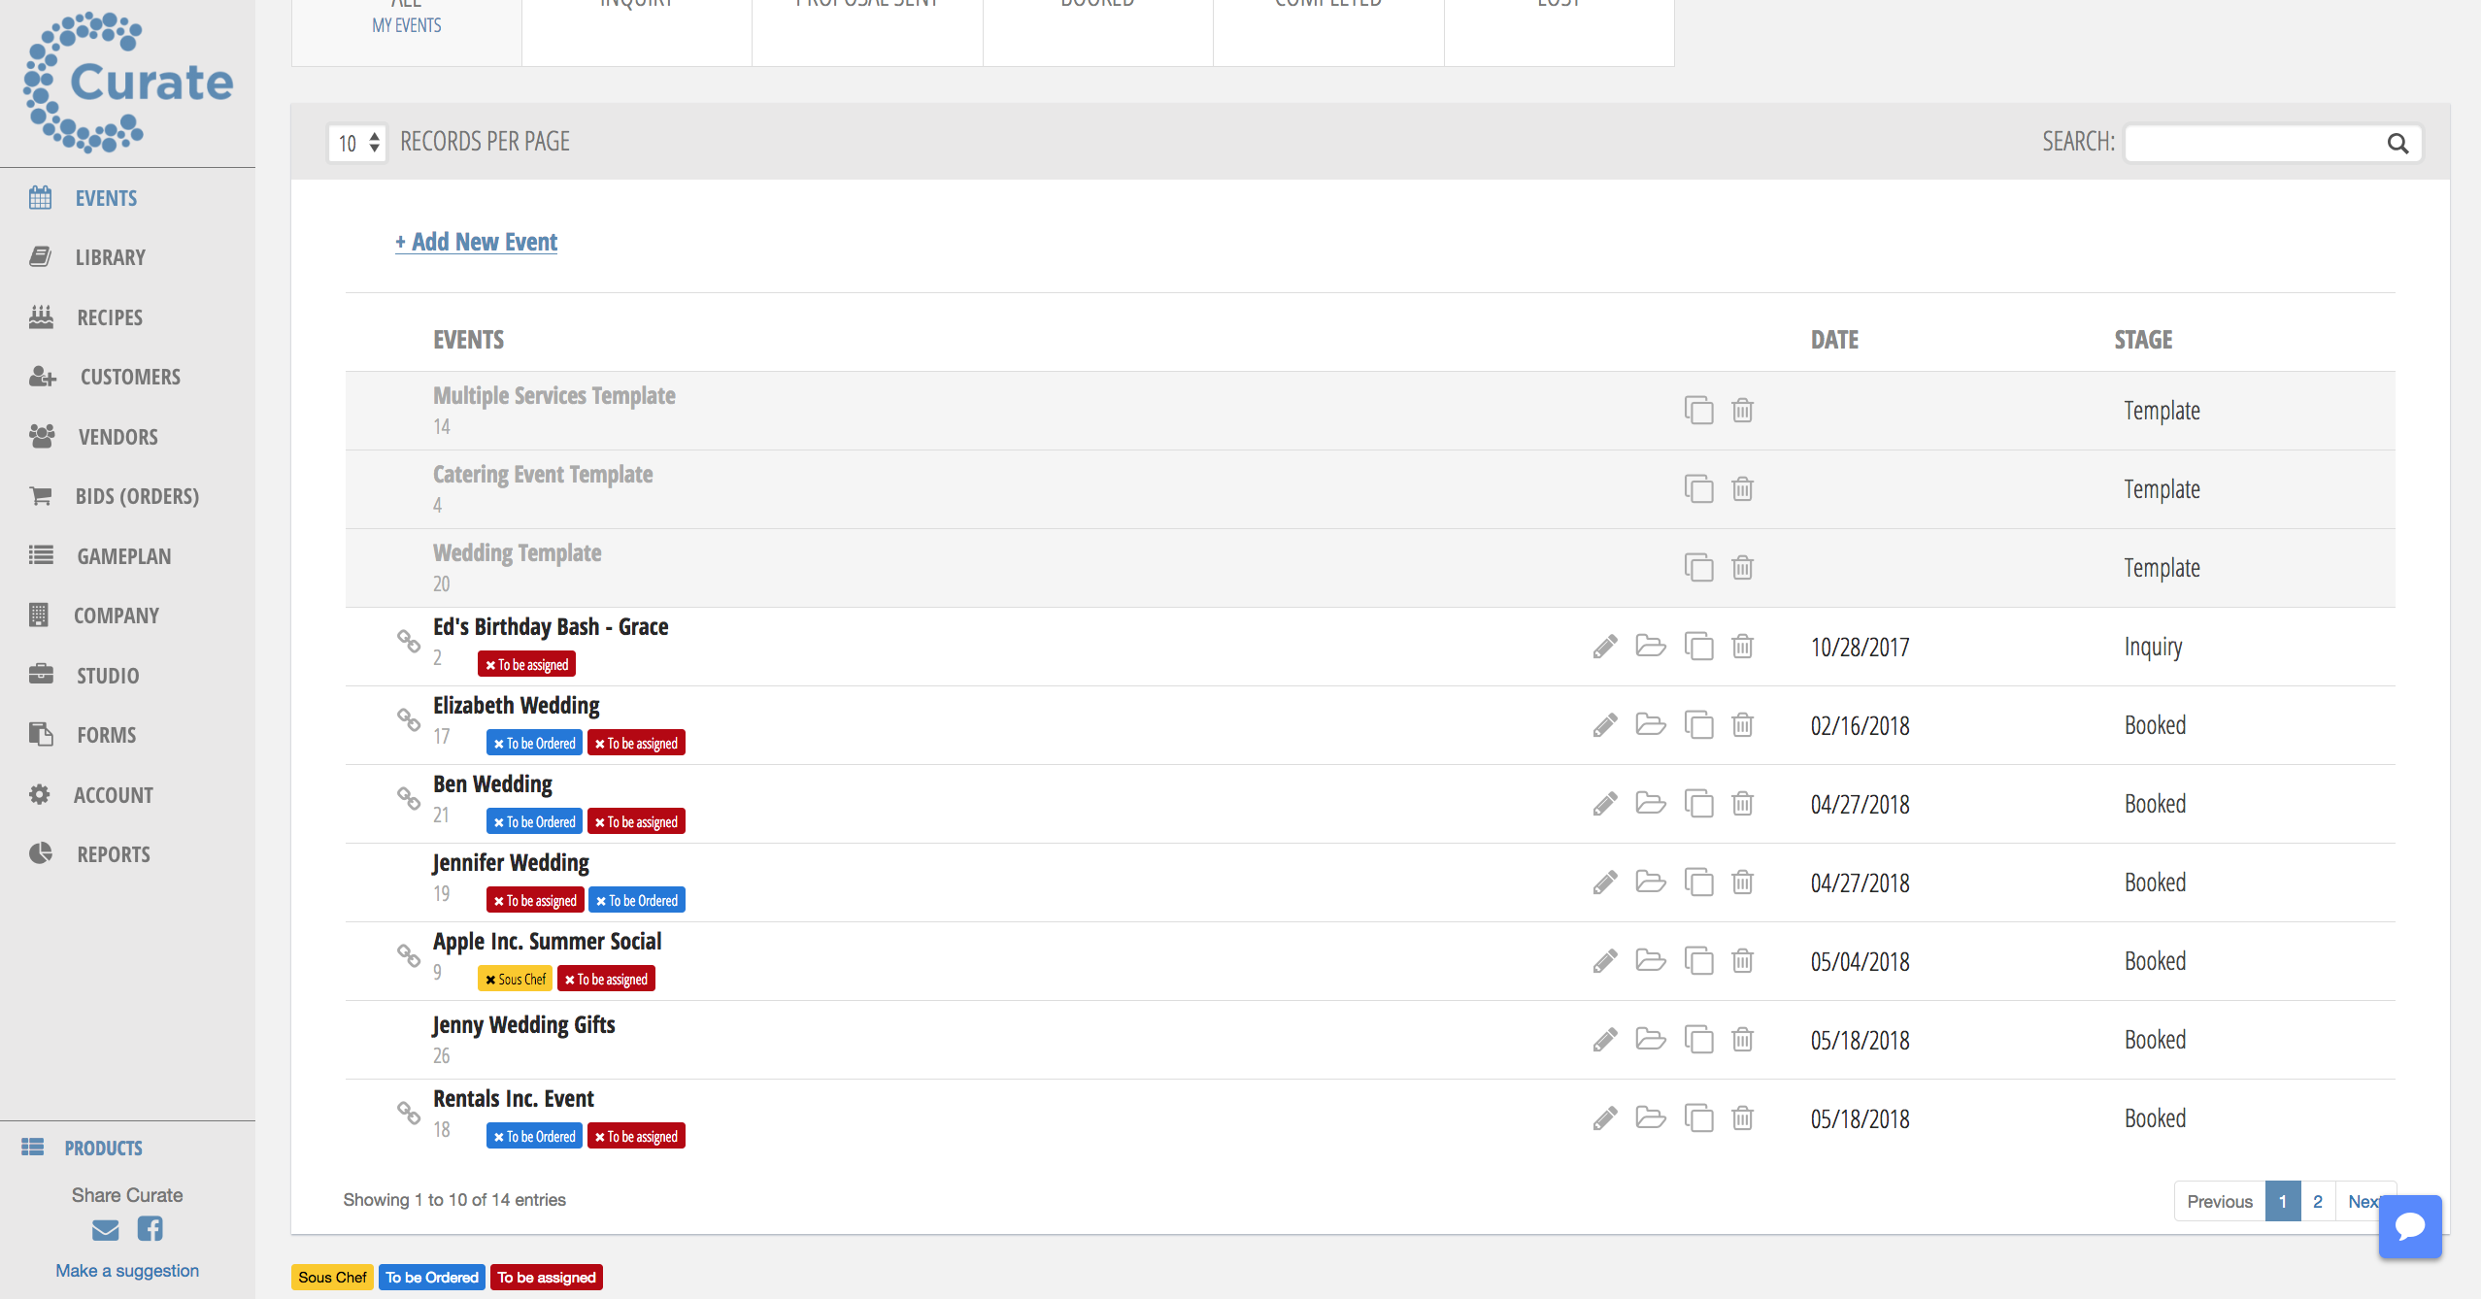
Task: Go to page 2 of entries
Action: pos(2317,1201)
